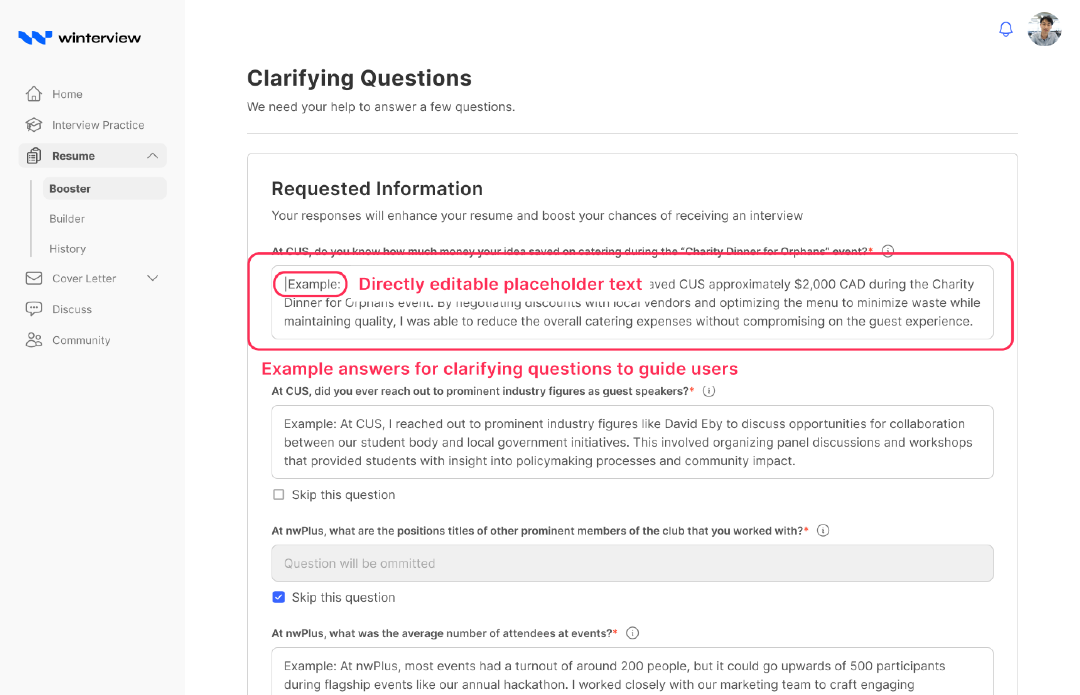Click the Home house icon

(34, 94)
